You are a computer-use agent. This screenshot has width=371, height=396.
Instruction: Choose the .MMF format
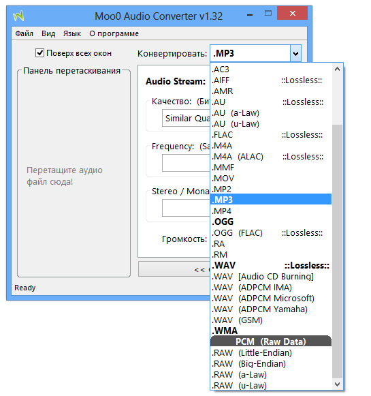(x=271, y=168)
